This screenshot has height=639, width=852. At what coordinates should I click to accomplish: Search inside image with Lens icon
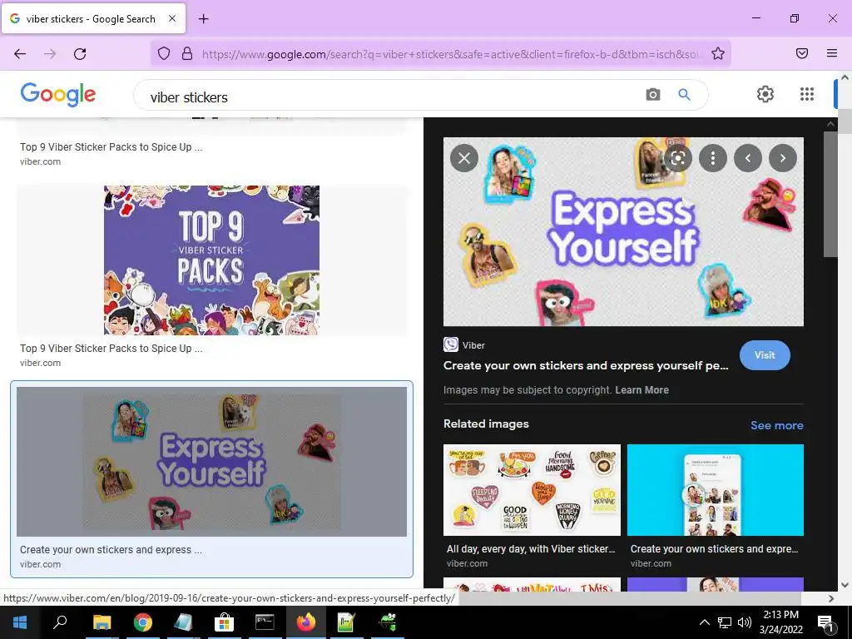[677, 158]
